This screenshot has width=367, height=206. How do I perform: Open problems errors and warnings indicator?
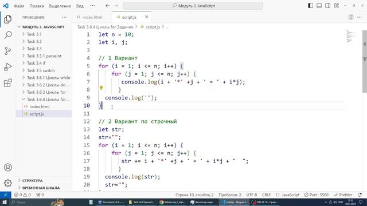click(22, 195)
